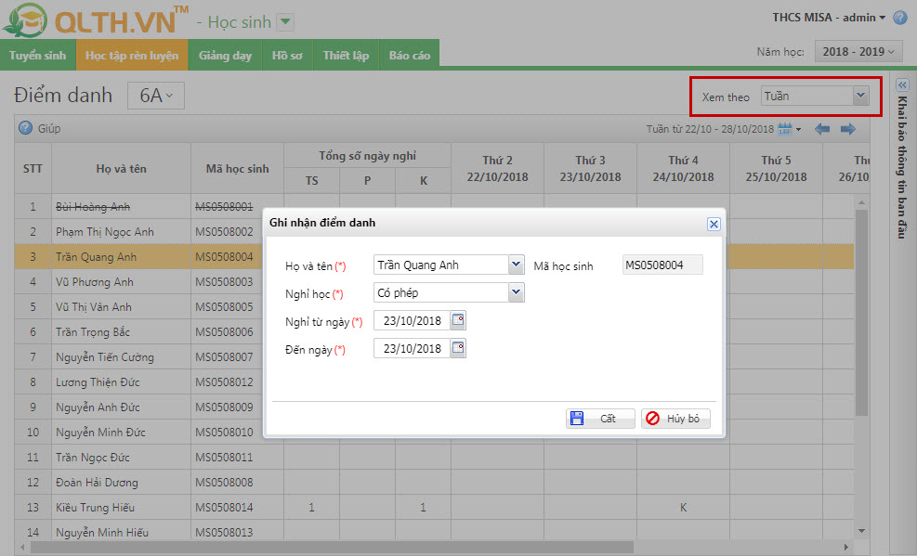
Task: Close the Ghi nhận điểm danh dialog
Action: pos(714,224)
